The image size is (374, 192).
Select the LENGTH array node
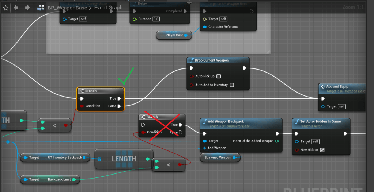(x=124, y=159)
